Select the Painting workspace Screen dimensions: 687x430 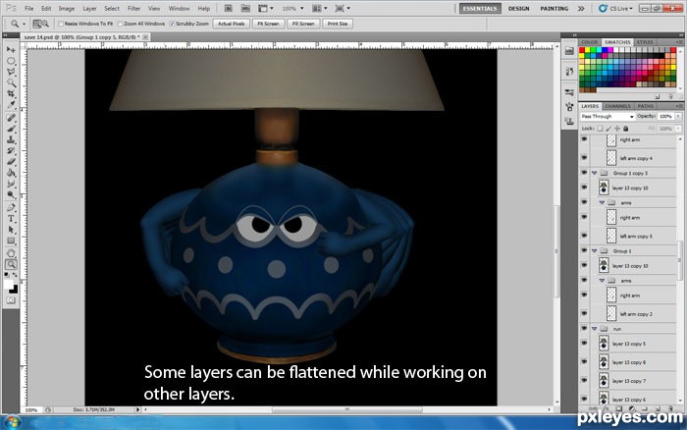tap(554, 8)
